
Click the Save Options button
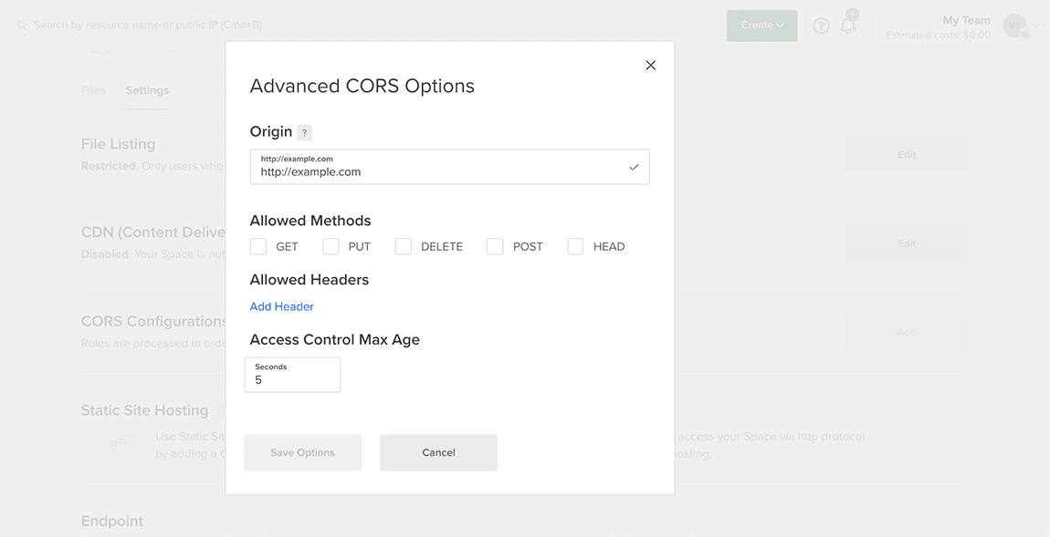(303, 453)
